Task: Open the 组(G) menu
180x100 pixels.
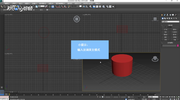Action: [x=21, y=3]
